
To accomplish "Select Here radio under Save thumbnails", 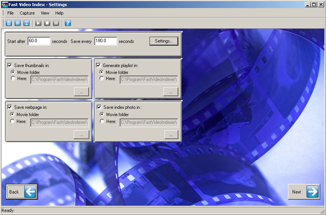I will coord(13,78).
